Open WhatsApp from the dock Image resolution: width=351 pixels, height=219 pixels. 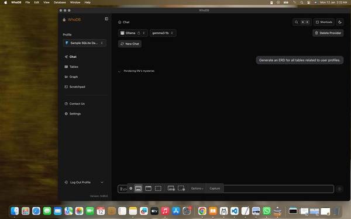[267, 211]
